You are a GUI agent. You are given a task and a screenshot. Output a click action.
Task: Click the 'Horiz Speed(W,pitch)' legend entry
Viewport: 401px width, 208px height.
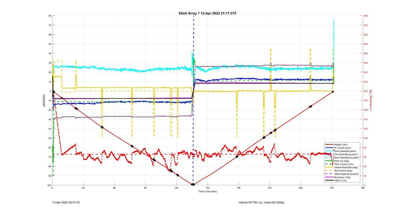(345, 151)
